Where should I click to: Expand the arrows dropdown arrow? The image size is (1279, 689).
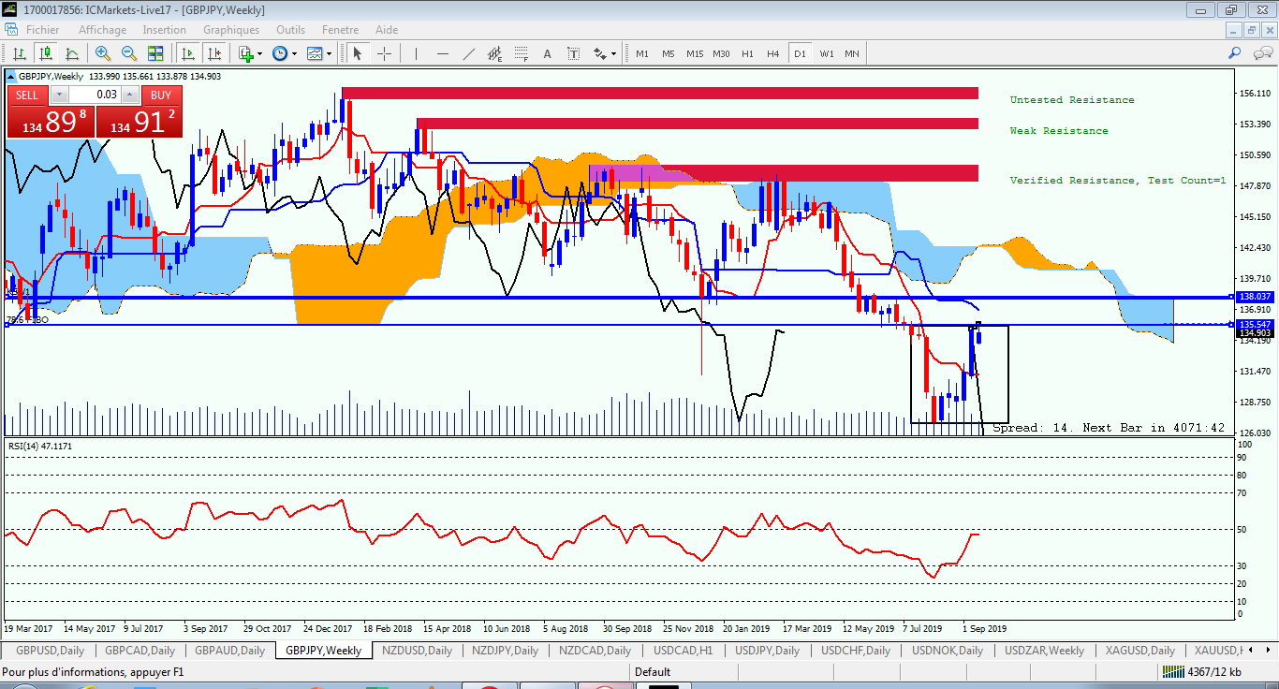coord(614,53)
